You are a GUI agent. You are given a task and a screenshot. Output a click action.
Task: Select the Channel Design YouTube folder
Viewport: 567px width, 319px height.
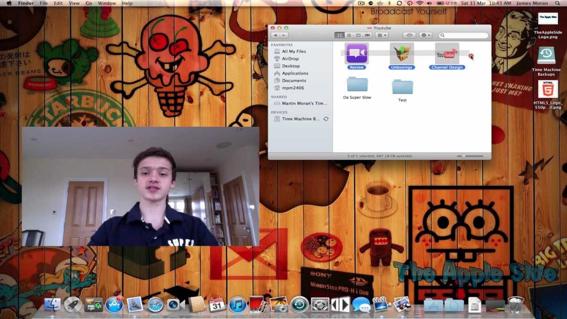[x=447, y=54]
